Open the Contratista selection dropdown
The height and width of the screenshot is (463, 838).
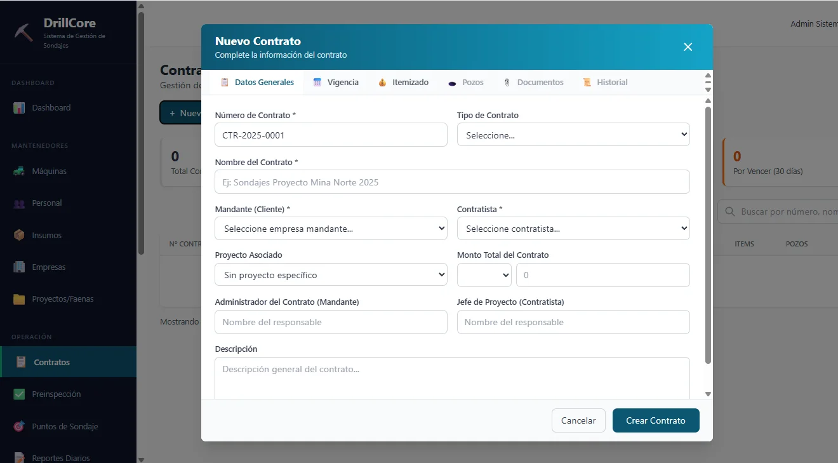573,229
